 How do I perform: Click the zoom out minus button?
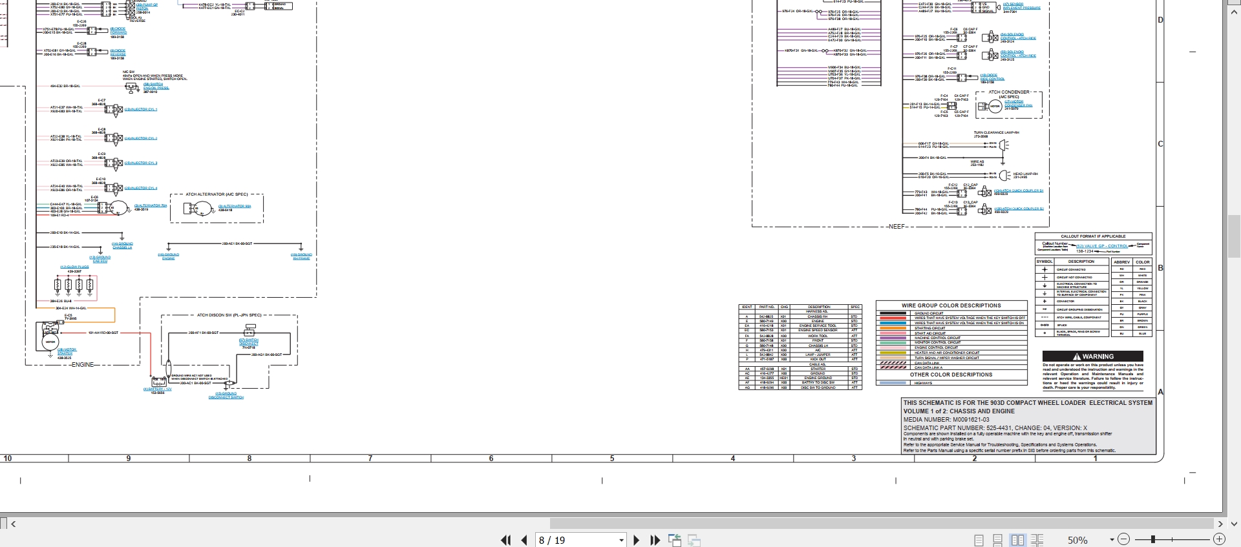(1123, 539)
